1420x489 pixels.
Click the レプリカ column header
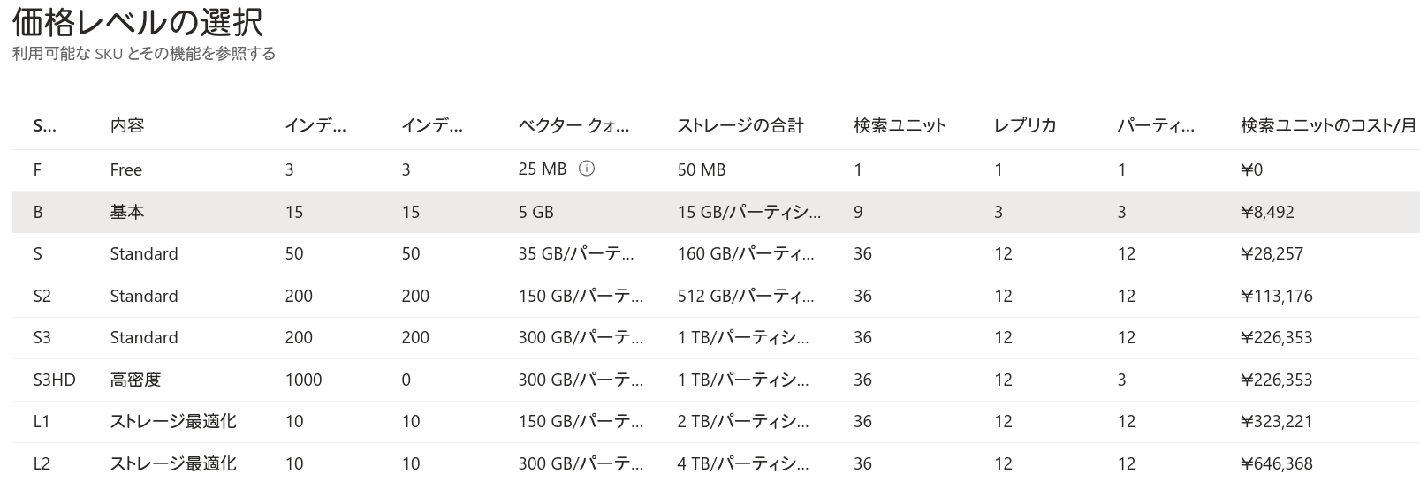point(1025,125)
